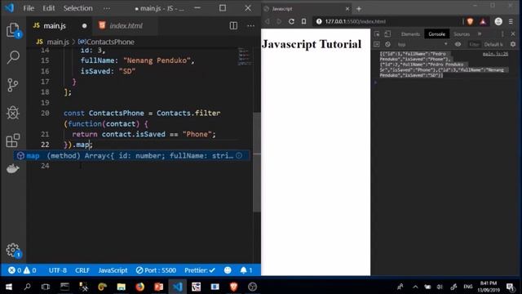Accept the map method suggestion
The image size is (522, 294).
click(131, 156)
